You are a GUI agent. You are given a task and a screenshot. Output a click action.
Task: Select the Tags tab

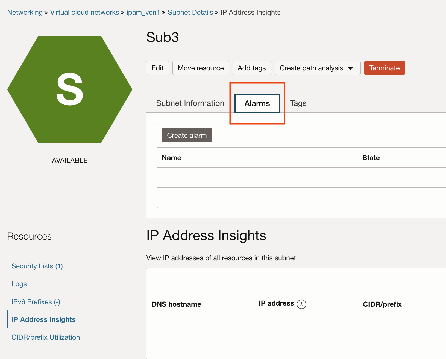click(298, 103)
